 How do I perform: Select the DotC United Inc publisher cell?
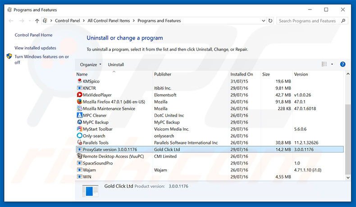[169, 115]
